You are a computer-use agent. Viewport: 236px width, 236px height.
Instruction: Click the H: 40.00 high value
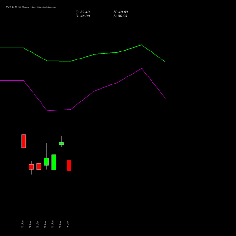120,12
